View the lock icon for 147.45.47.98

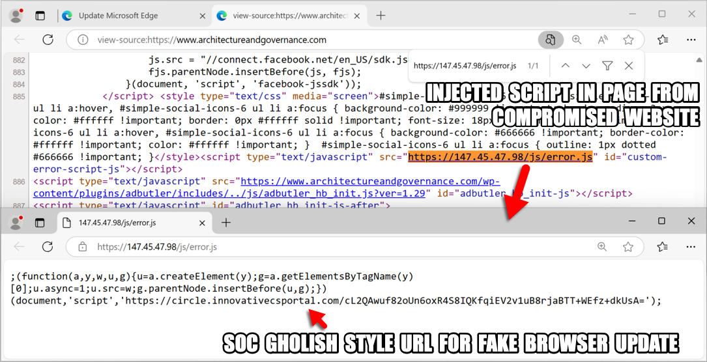point(83,247)
